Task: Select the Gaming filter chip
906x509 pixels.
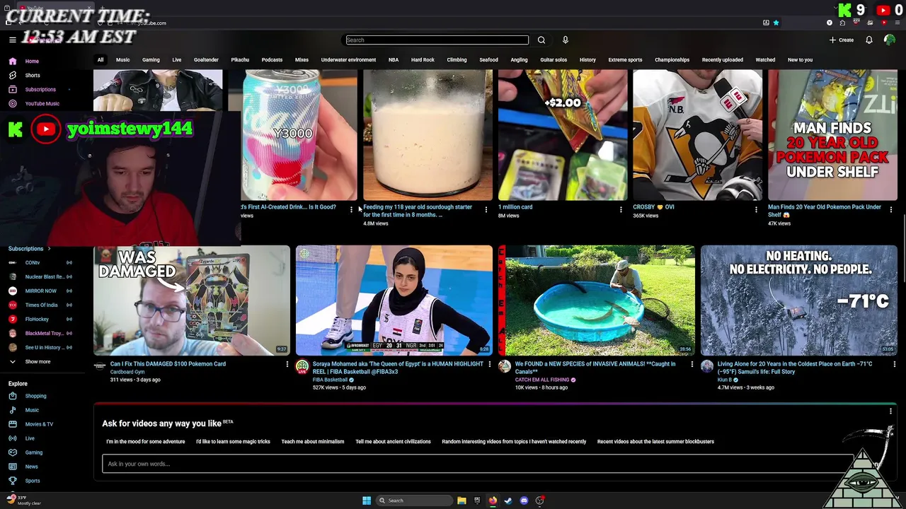Action: point(151,60)
